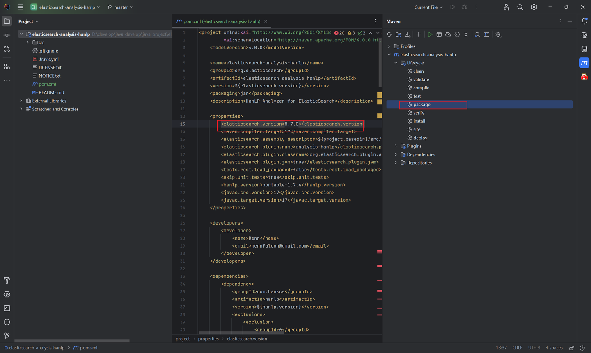Toggle Maven offline mode
This screenshot has width=591, height=353.
[x=448, y=34]
